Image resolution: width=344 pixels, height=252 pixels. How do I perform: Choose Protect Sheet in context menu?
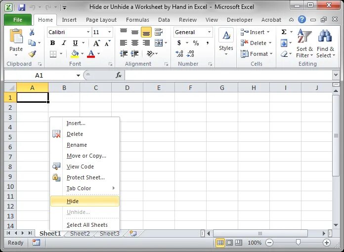point(85,177)
